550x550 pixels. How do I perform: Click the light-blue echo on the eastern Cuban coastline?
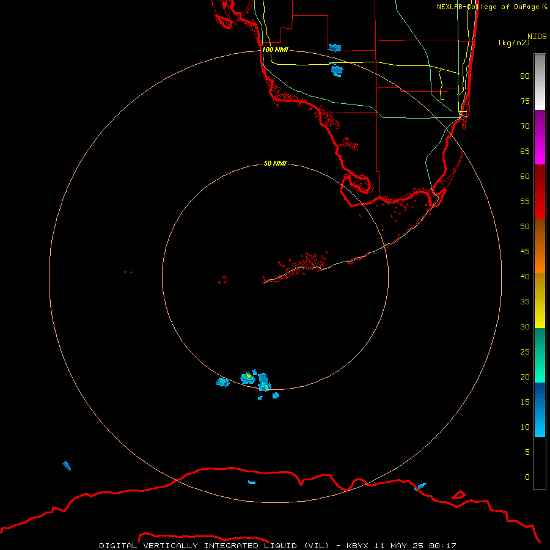click(x=420, y=487)
